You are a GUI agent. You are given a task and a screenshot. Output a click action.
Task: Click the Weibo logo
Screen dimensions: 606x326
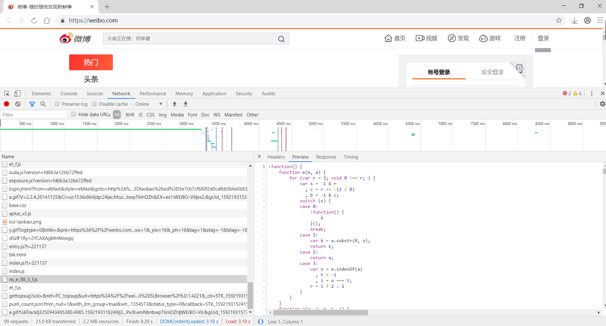click(x=75, y=38)
